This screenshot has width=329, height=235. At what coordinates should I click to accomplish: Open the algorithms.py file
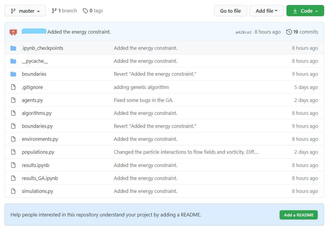[x=37, y=113]
